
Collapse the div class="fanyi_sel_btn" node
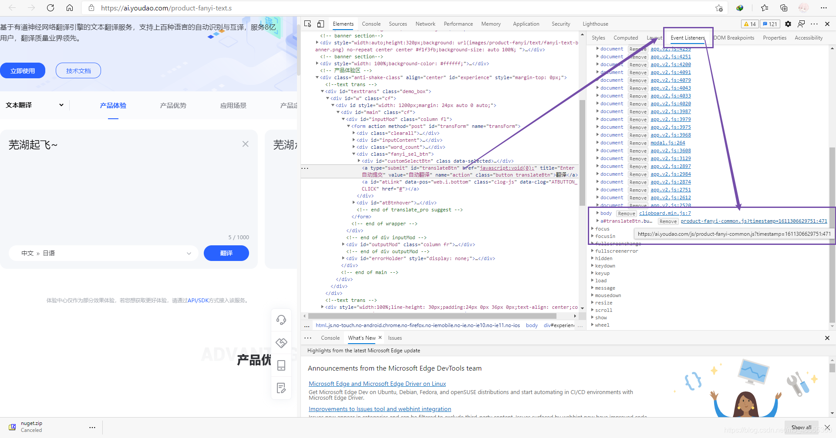(x=354, y=154)
